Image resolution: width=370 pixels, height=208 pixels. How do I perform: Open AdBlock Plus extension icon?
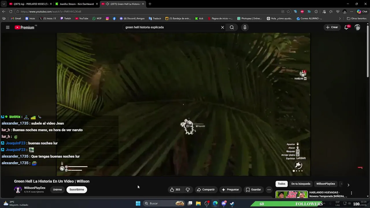[x=302, y=12]
